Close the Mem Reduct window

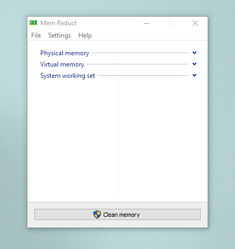pos(195,23)
